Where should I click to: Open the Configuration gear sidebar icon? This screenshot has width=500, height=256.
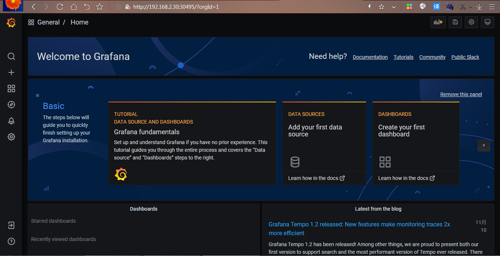tap(11, 137)
